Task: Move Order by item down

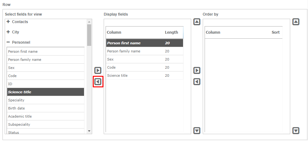Action: pos(296,130)
